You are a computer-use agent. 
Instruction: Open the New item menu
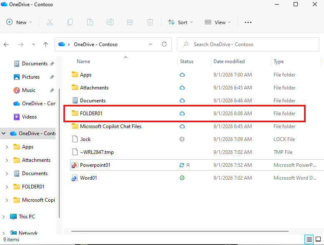click(19, 22)
